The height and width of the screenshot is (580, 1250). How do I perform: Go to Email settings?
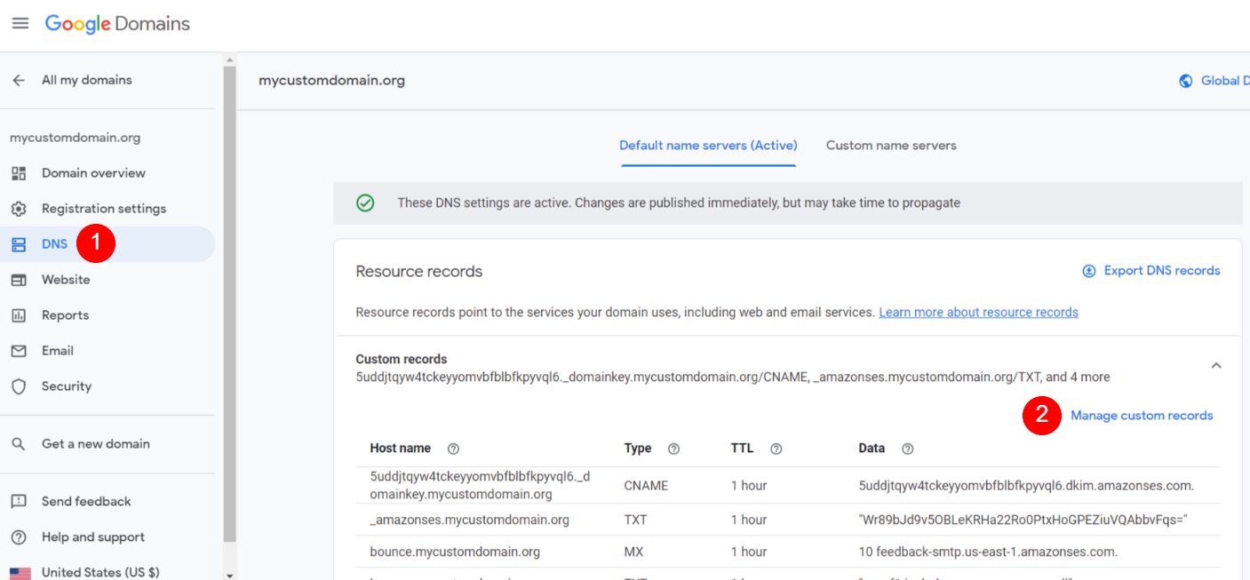click(57, 351)
